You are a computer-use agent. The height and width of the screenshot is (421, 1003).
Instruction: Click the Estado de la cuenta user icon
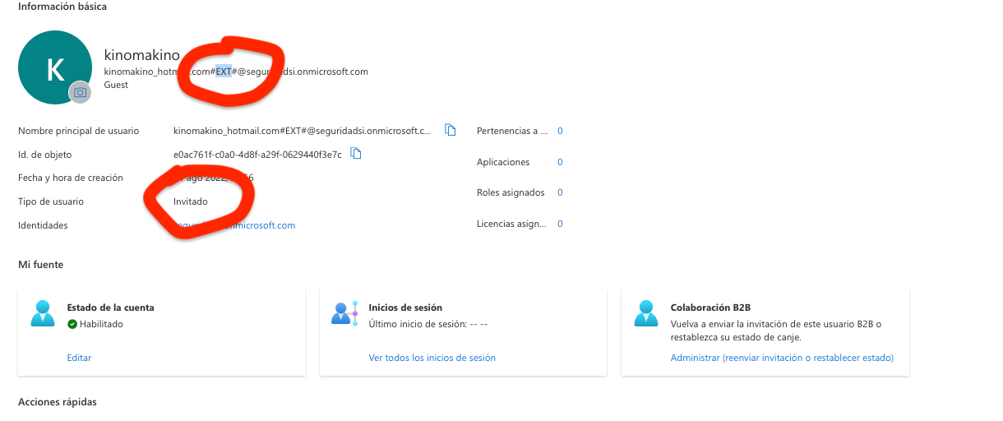click(x=43, y=314)
